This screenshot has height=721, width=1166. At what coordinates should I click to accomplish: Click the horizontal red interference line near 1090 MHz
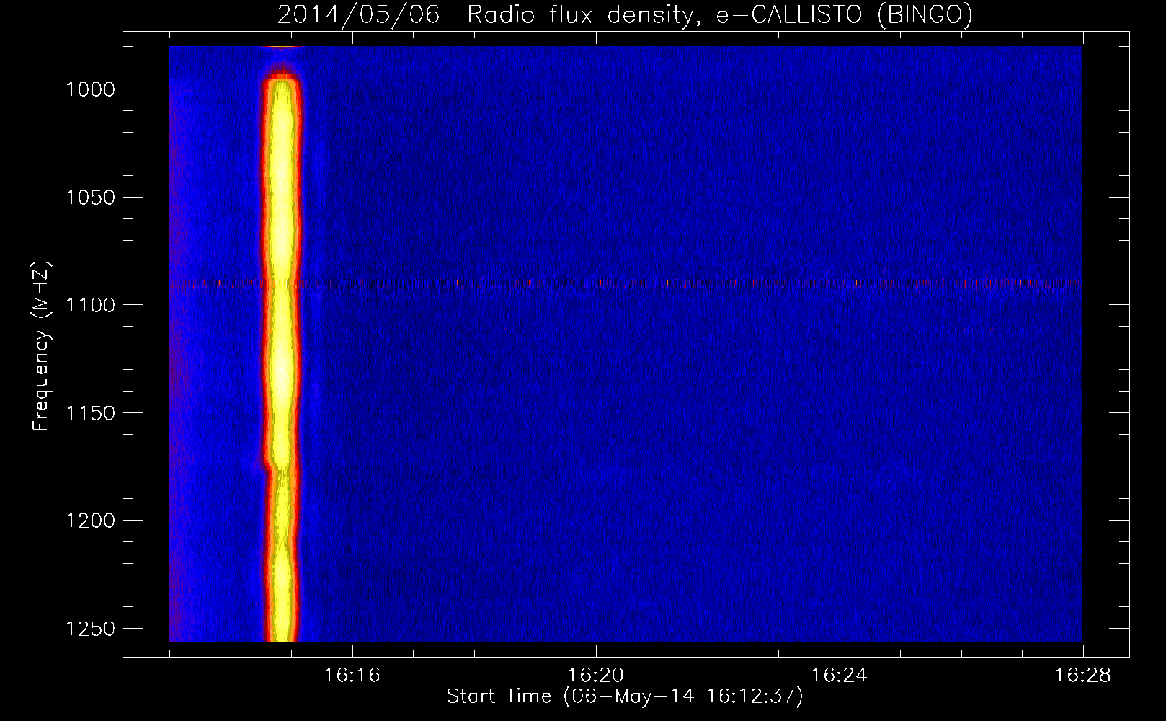(x=626, y=283)
